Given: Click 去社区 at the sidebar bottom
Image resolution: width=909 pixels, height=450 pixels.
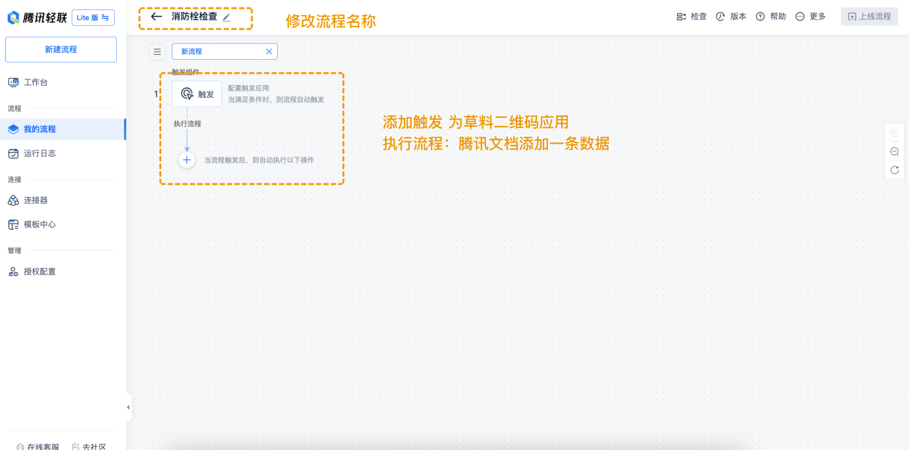Looking at the screenshot, I should tap(90, 446).
